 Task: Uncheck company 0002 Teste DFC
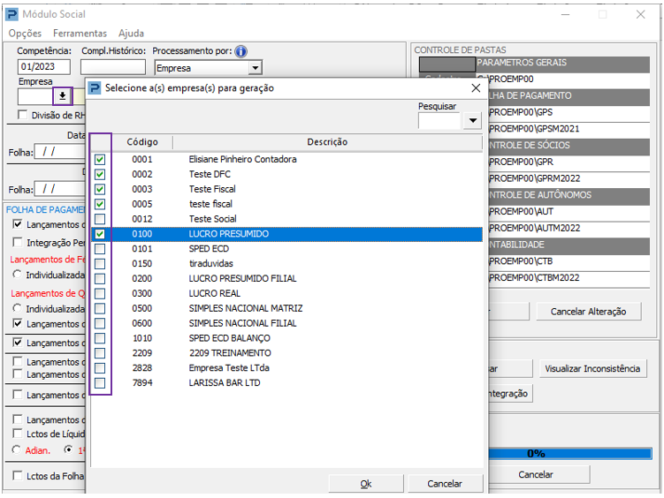100,174
